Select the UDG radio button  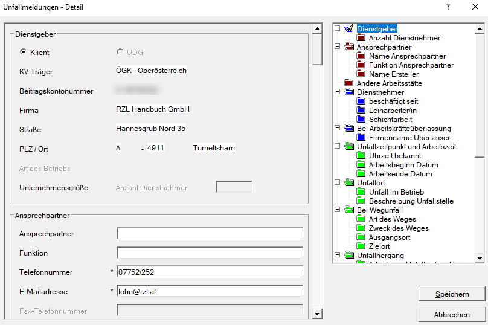point(120,52)
